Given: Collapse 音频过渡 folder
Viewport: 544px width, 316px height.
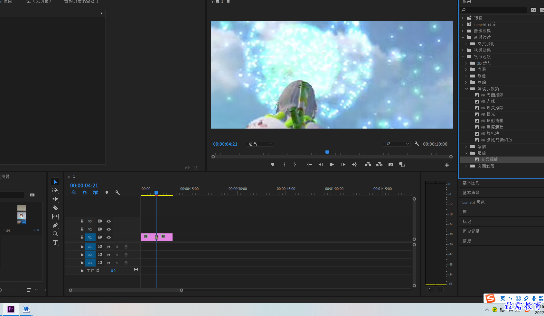Looking at the screenshot, I should click(x=463, y=37).
